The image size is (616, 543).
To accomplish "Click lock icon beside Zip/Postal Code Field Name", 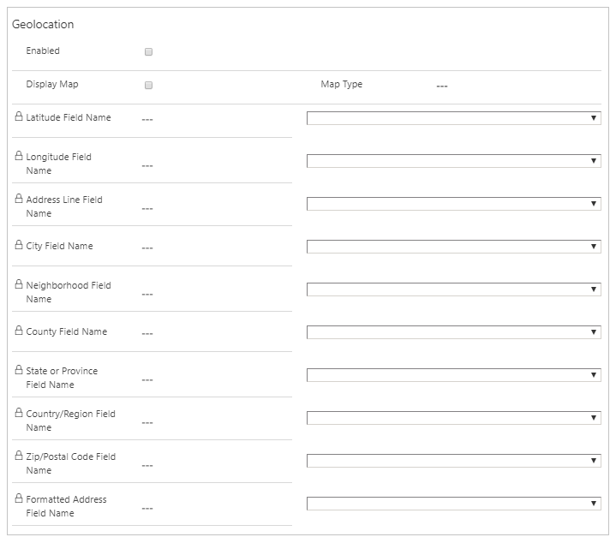I will coord(19,456).
